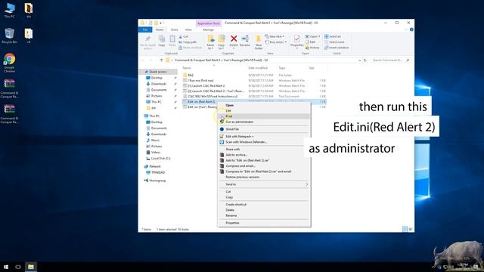Expand the New item dropdown
This screenshot has height=272, width=484.
click(x=275, y=36)
